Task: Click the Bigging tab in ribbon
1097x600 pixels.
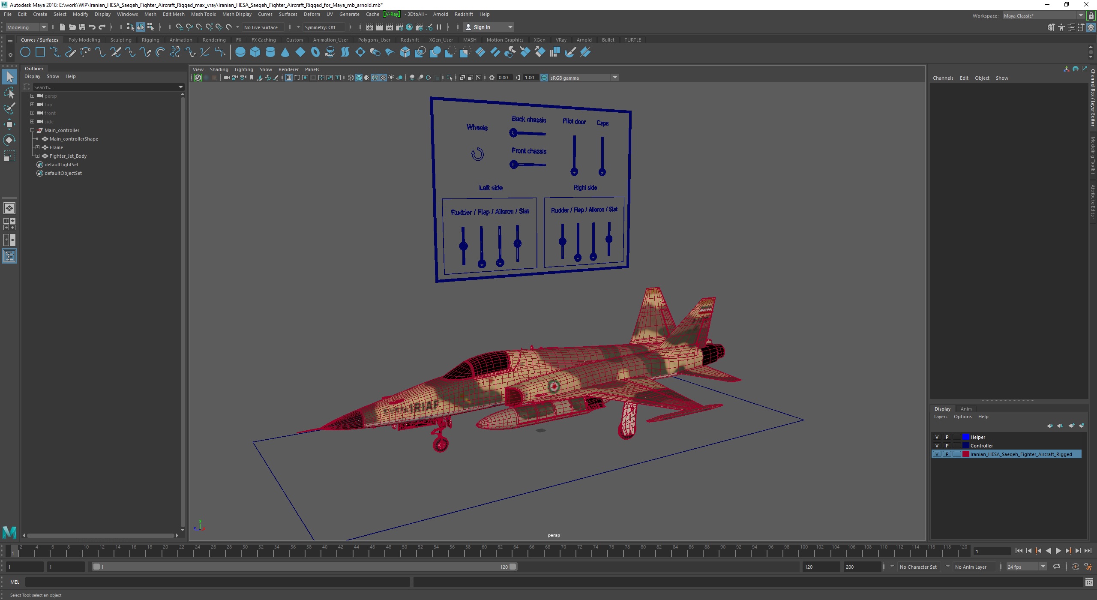Action: click(x=150, y=39)
